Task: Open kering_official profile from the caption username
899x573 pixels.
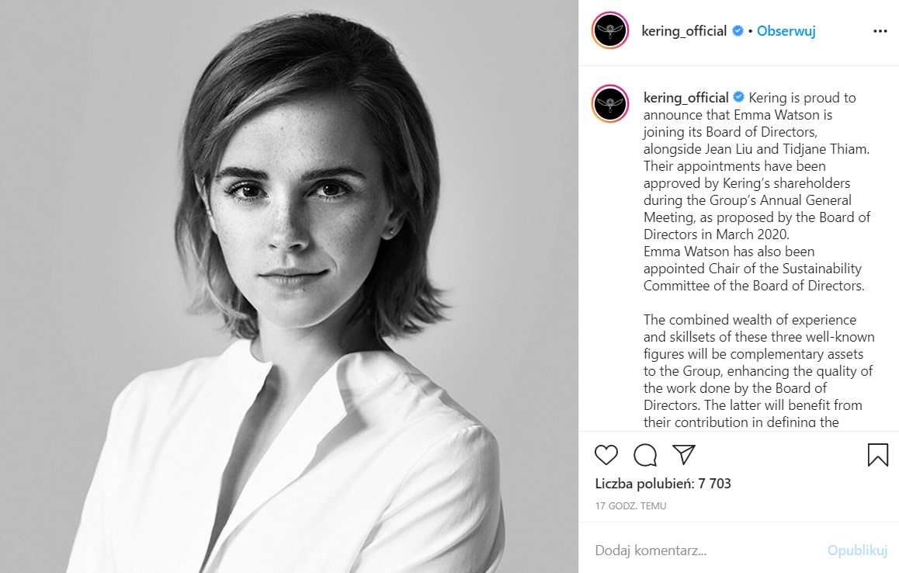Action: (686, 98)
